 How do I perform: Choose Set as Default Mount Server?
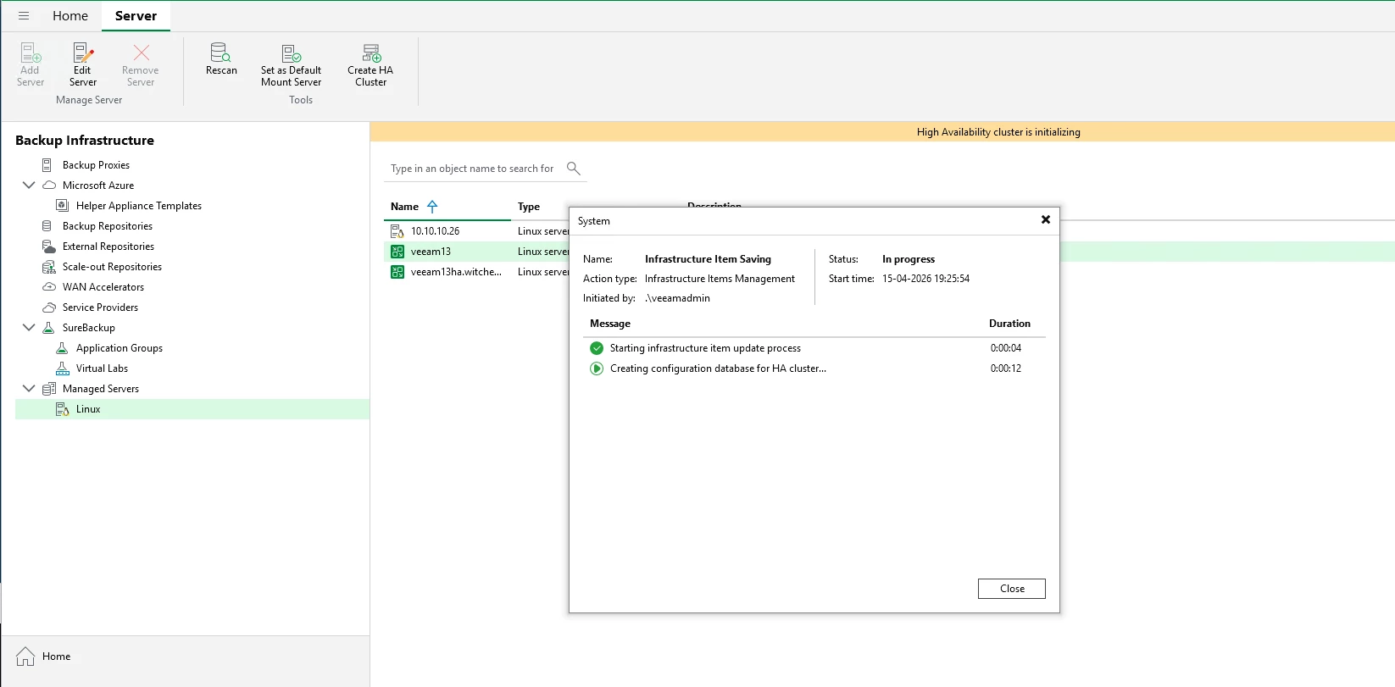[x=292, y=65]
